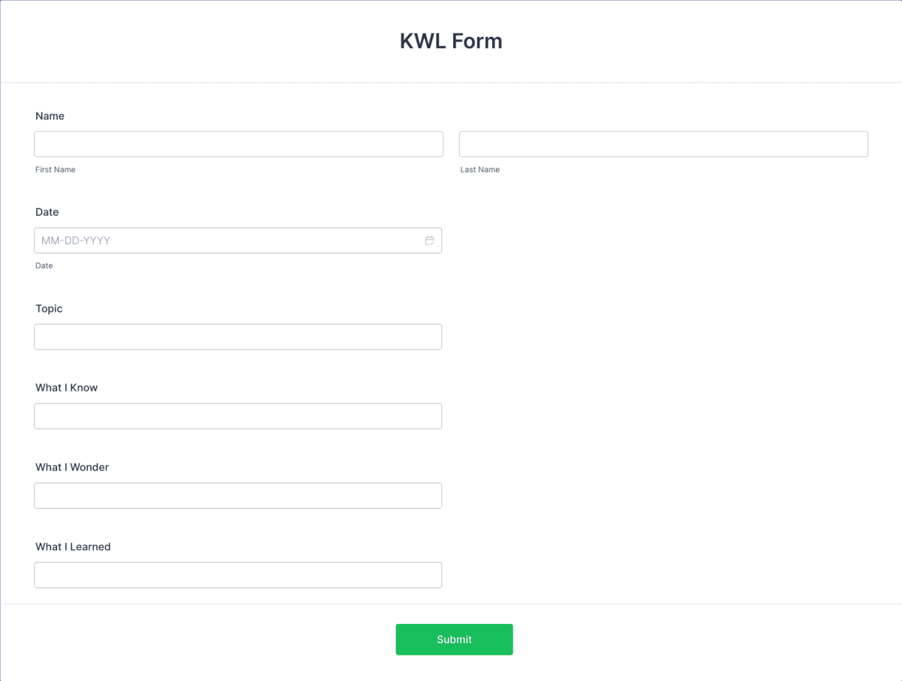The image size is (902, 681).
Task: Click the Last Name input field
Action: pos(663,144)
